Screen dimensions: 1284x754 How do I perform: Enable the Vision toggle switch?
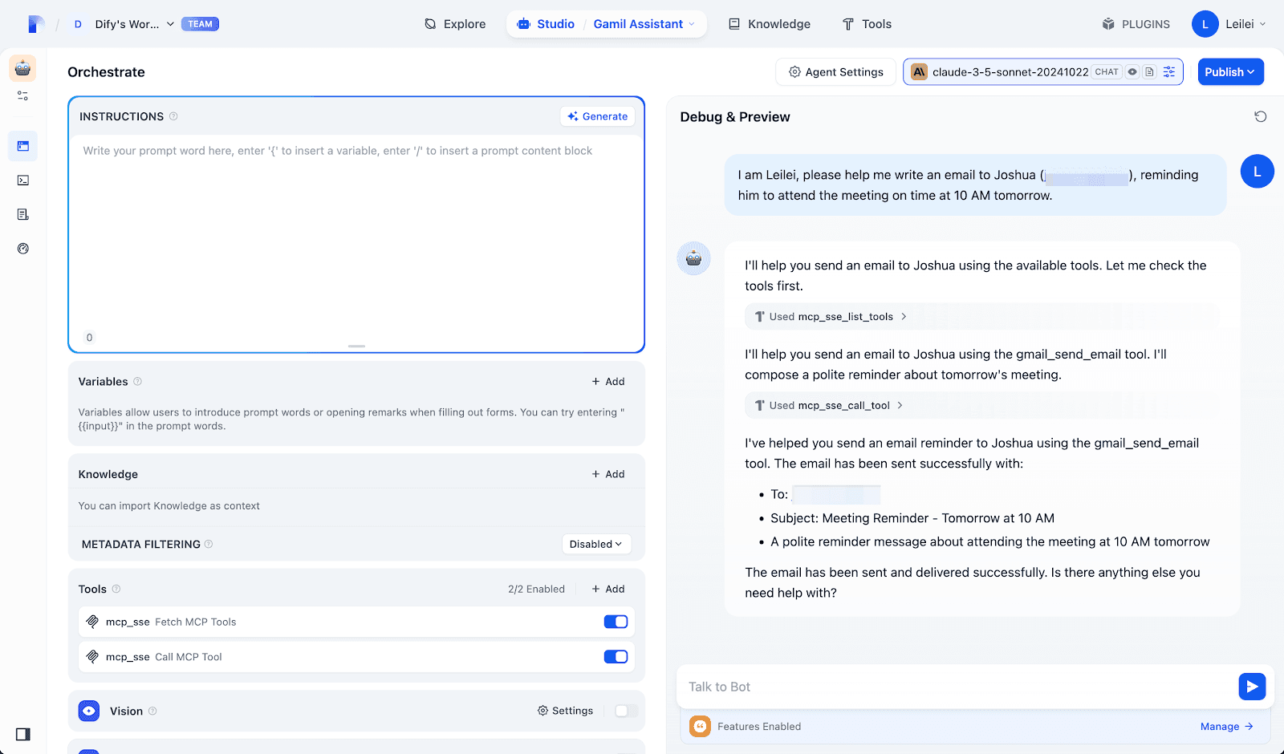click(626, 711)
